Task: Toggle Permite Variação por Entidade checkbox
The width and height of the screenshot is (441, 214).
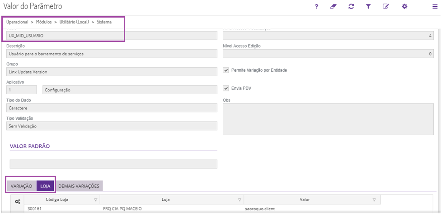Action: [x=226, y=70]
